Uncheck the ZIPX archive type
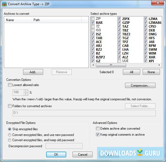The image size is (166, 162). [x=119, y=19]
